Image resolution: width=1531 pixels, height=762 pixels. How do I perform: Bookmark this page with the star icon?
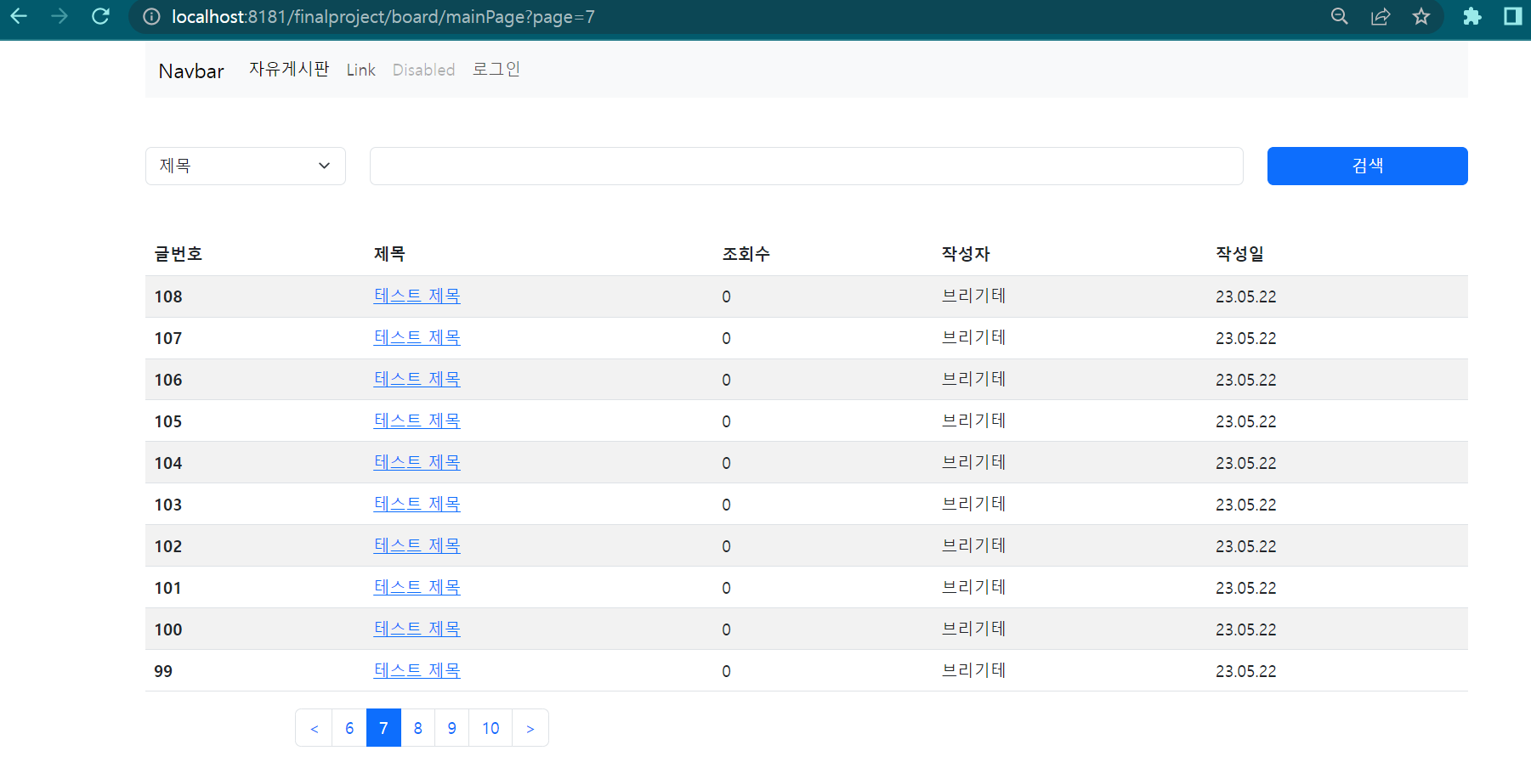coord(1421,16)
